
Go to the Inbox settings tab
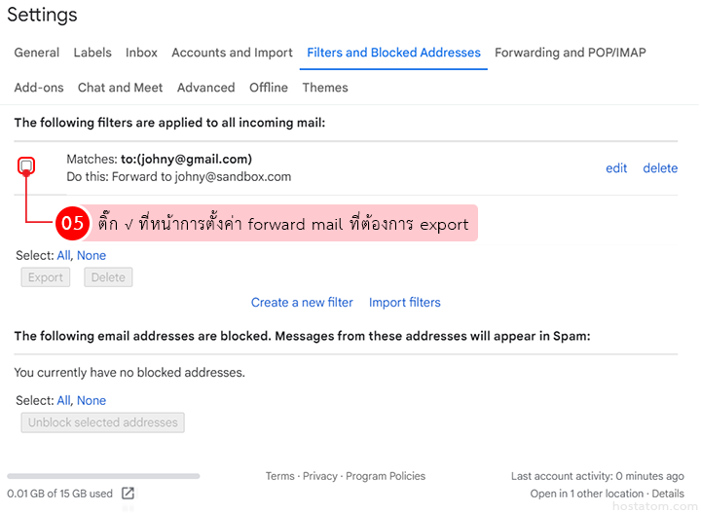(x=142, y=53)
